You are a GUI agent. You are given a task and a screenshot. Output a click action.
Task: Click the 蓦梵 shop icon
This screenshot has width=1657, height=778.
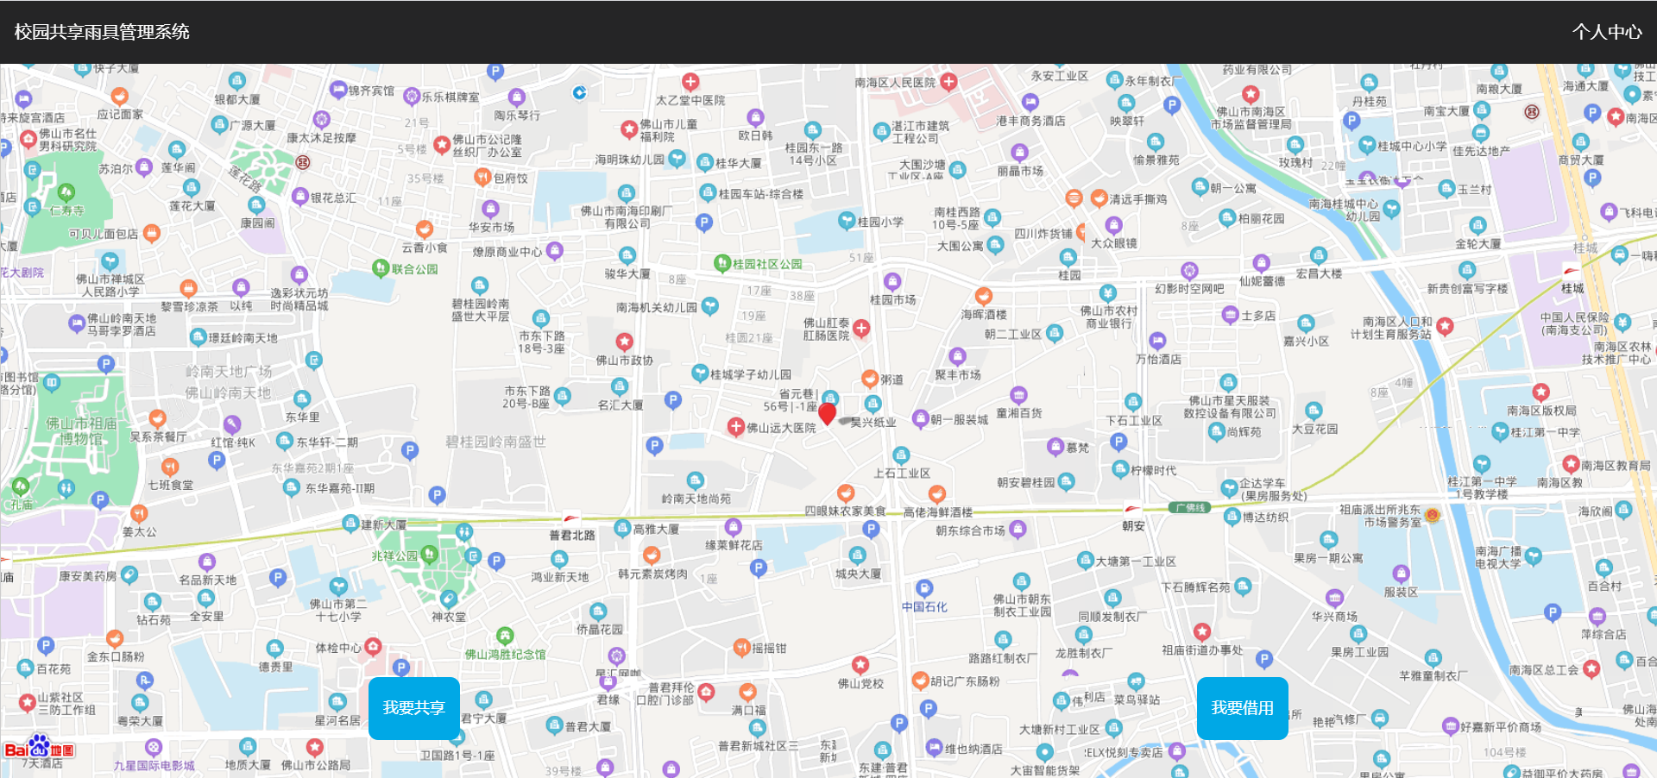click(1055, 446)
